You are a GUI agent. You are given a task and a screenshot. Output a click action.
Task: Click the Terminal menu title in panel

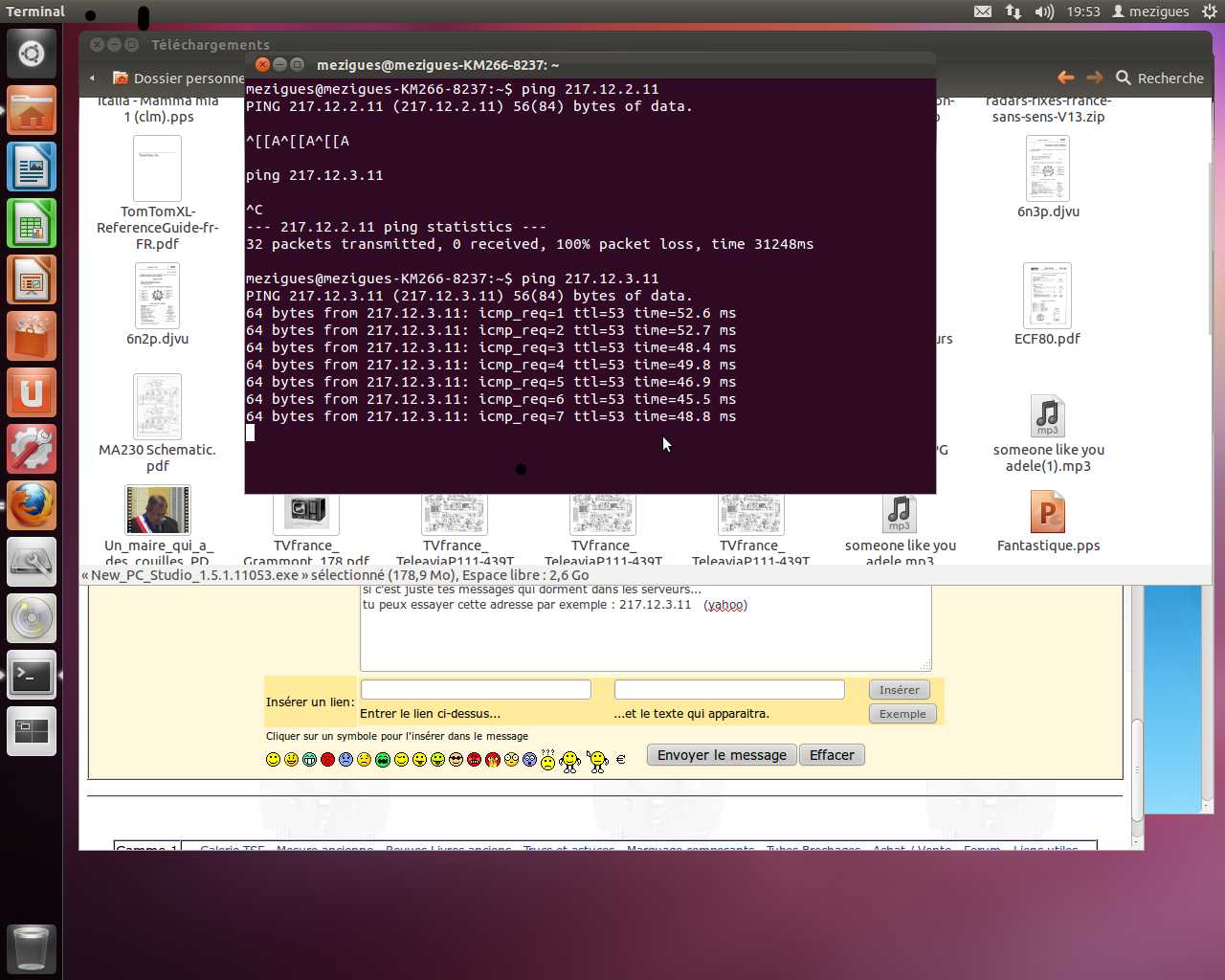[x=35, y=11]
